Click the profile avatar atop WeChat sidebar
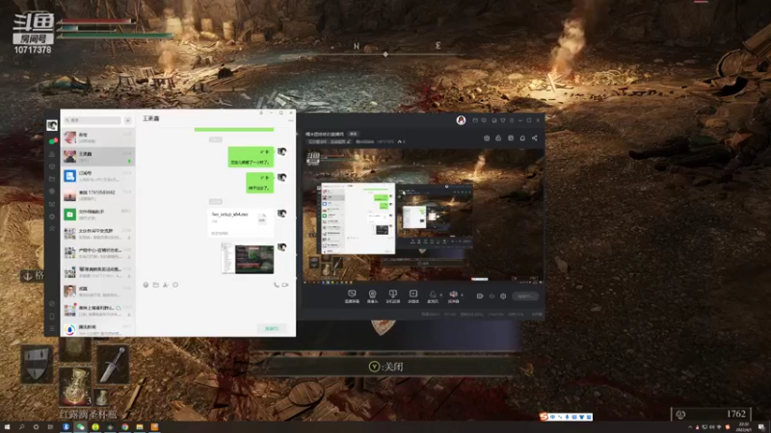The image size is (771, 433). (x=52, y=126)
